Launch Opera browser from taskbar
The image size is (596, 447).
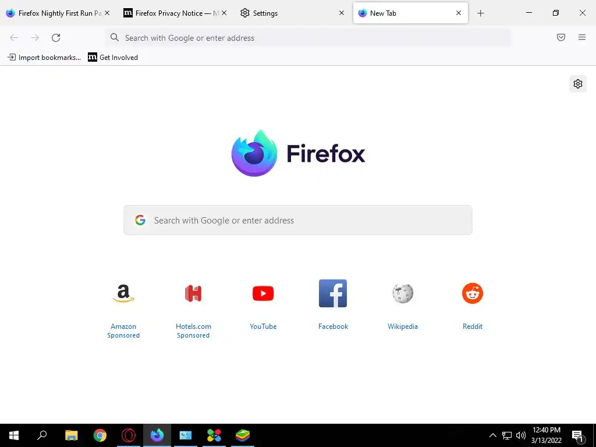(129, 435)
